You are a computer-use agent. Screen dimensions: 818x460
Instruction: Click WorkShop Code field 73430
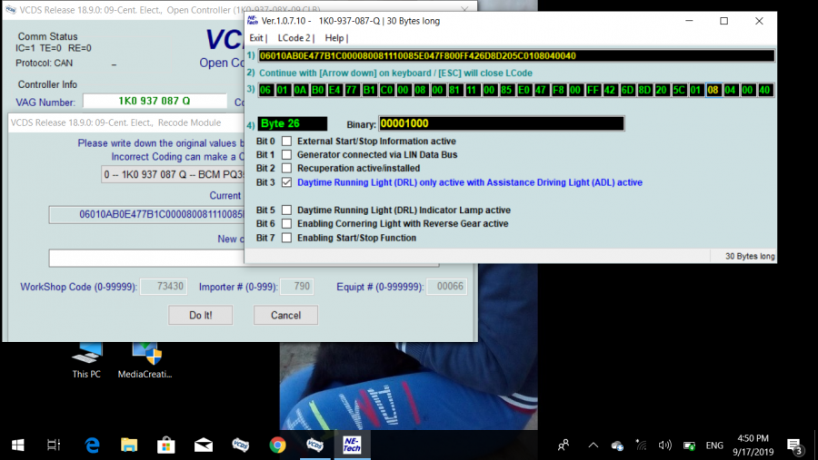[x=164, y=287]
